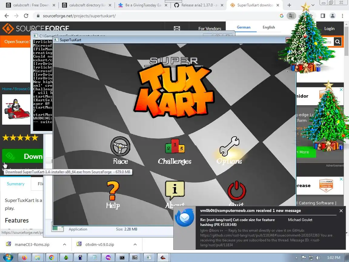Close the top advertisement banner
Image resolution: width=349 pixels, height=262 pixels.
click(341, 89)
